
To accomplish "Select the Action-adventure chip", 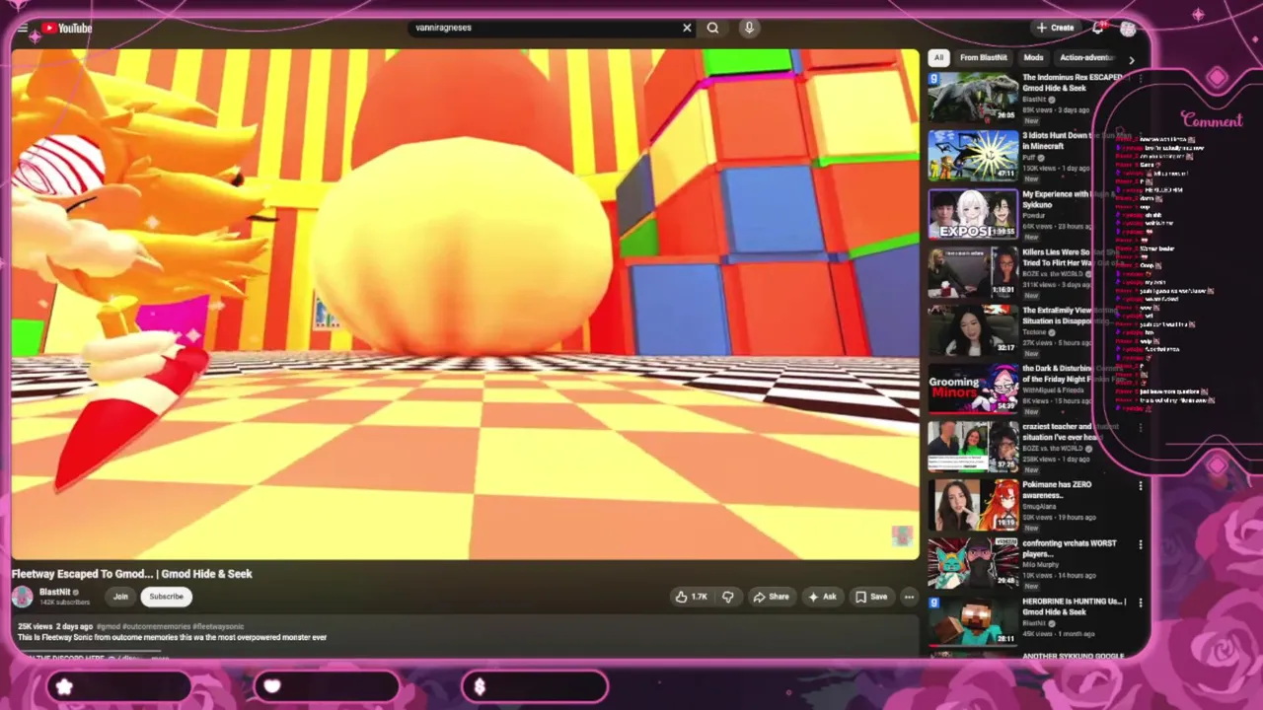I will pos(1085,57).
